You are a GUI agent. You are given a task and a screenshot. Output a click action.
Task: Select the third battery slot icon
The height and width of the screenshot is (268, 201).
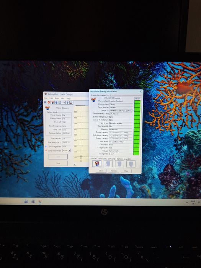[x=119, y=164]
